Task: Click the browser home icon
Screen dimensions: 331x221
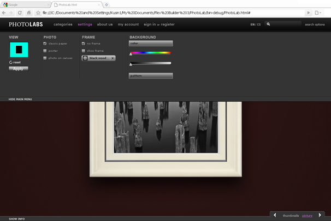Action: click(28, 13)
